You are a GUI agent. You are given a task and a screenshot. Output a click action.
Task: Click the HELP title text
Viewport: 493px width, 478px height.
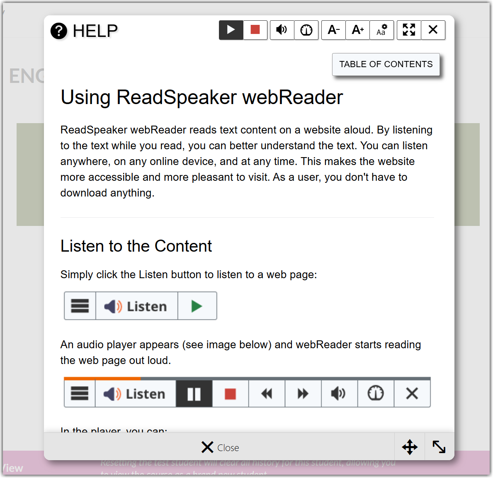click(95, 31)
